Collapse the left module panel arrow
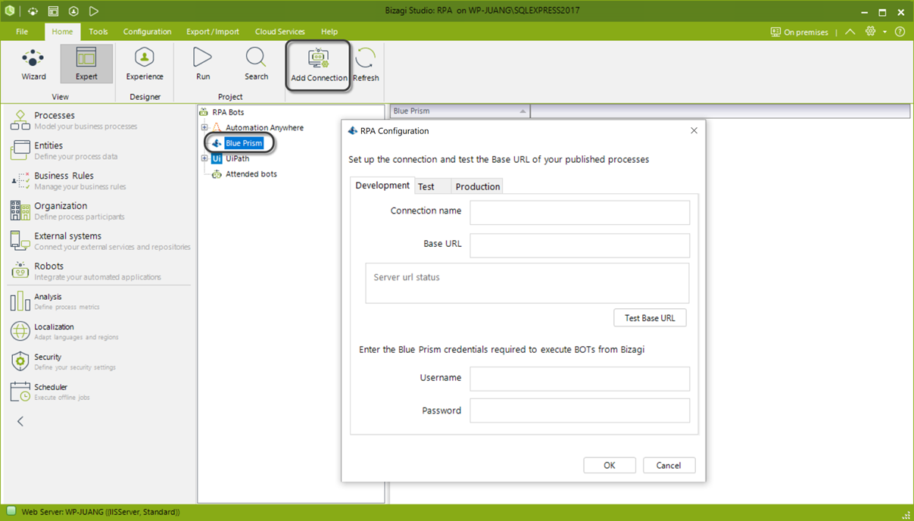914x521 pixels. tap(20, 421)
